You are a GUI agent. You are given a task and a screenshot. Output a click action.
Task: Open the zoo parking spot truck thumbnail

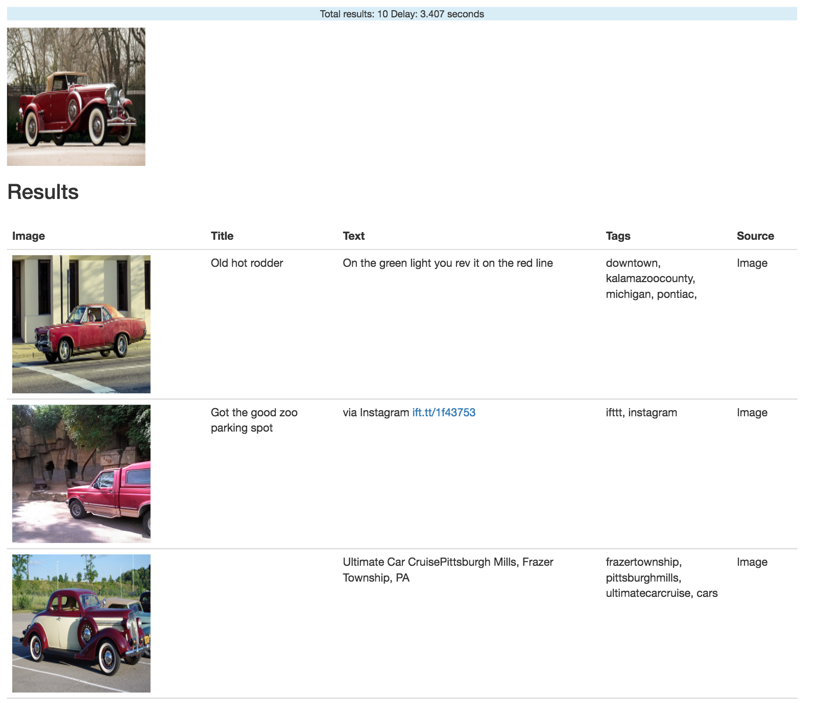(x=81, y=473)
